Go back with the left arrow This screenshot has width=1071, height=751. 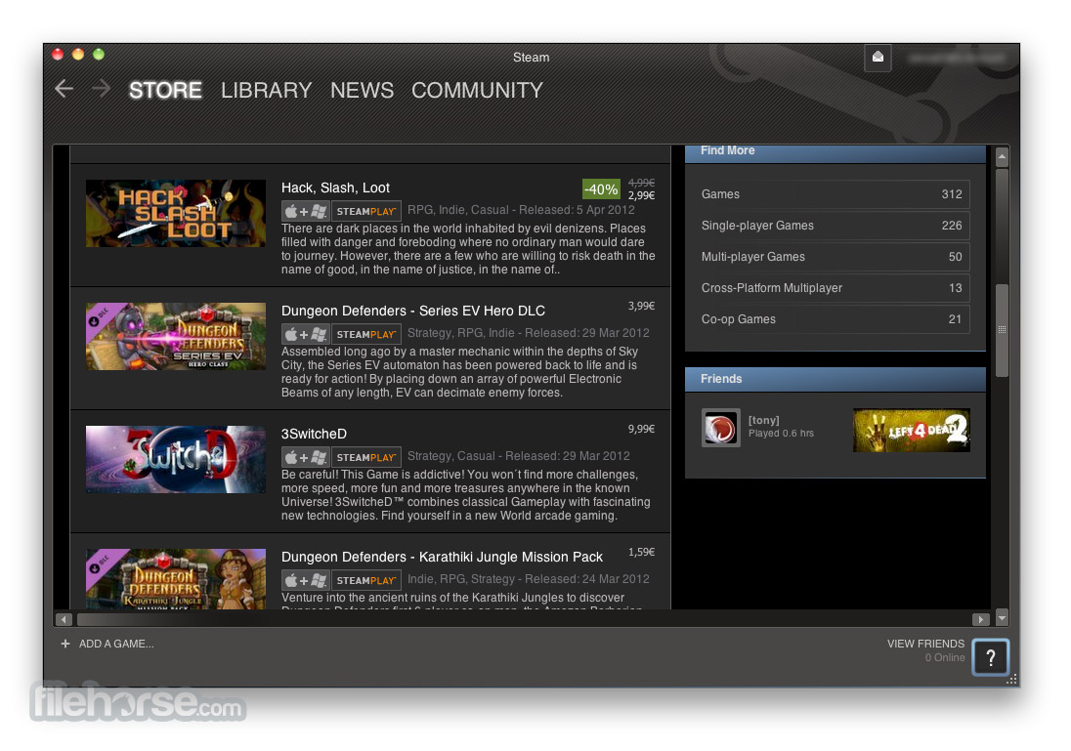64,89
